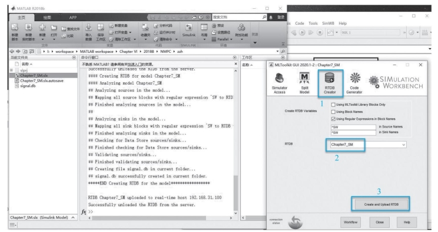Click Set Path icon in MATLAB
This screenshot has width=438, height=232.
(x=214, y=32)
